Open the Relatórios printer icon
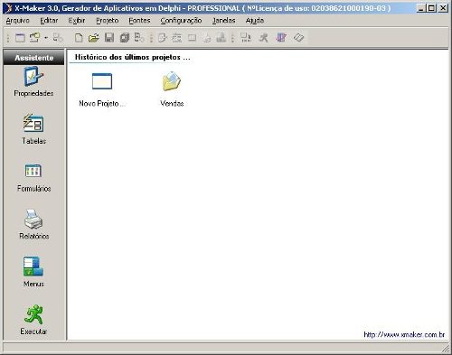Screen dimensions: 452x355 pyautogui.click(x=33, y=219)
